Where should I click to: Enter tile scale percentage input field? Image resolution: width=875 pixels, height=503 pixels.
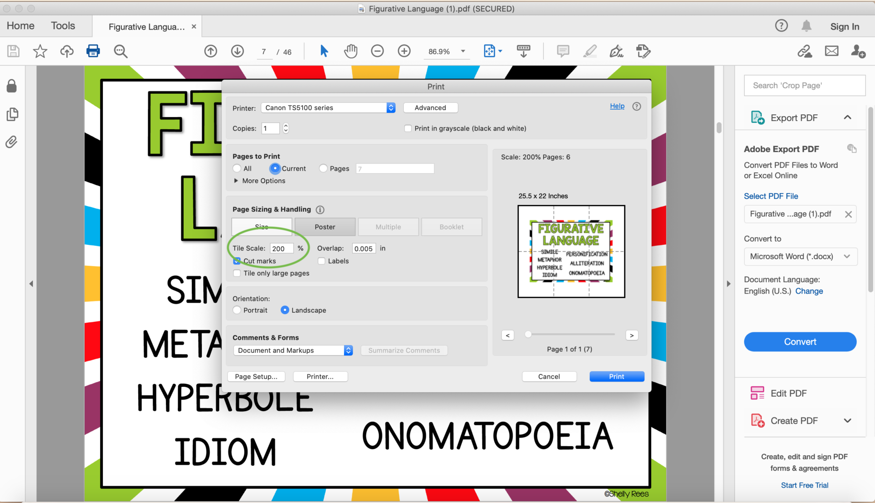(x=281, y=248)
